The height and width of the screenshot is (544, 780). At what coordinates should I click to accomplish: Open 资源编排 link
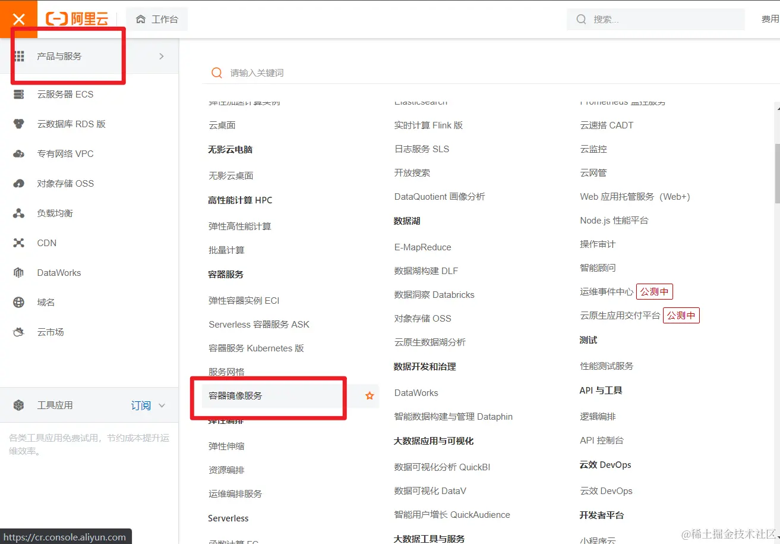pos(226,470)
